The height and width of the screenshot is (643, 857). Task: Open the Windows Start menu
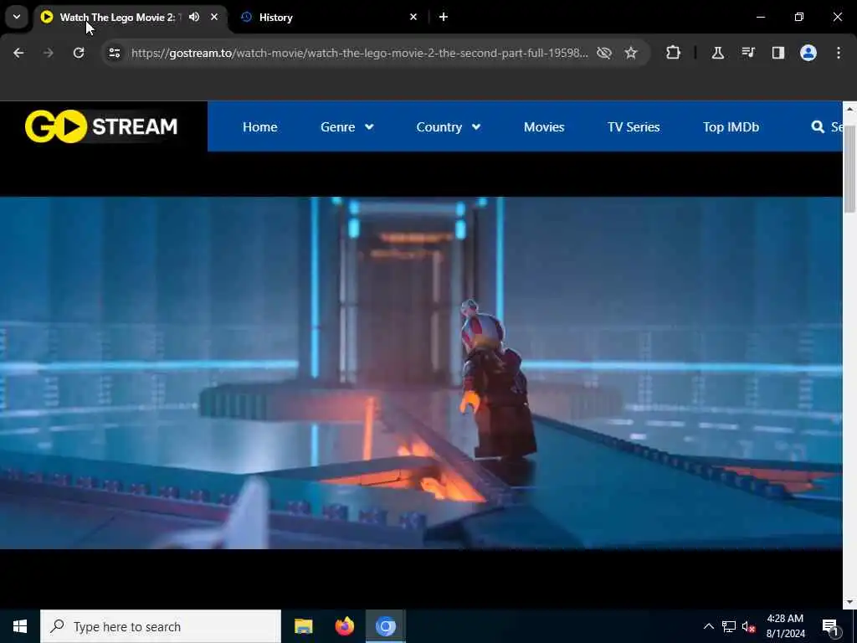tap(20, 626)
